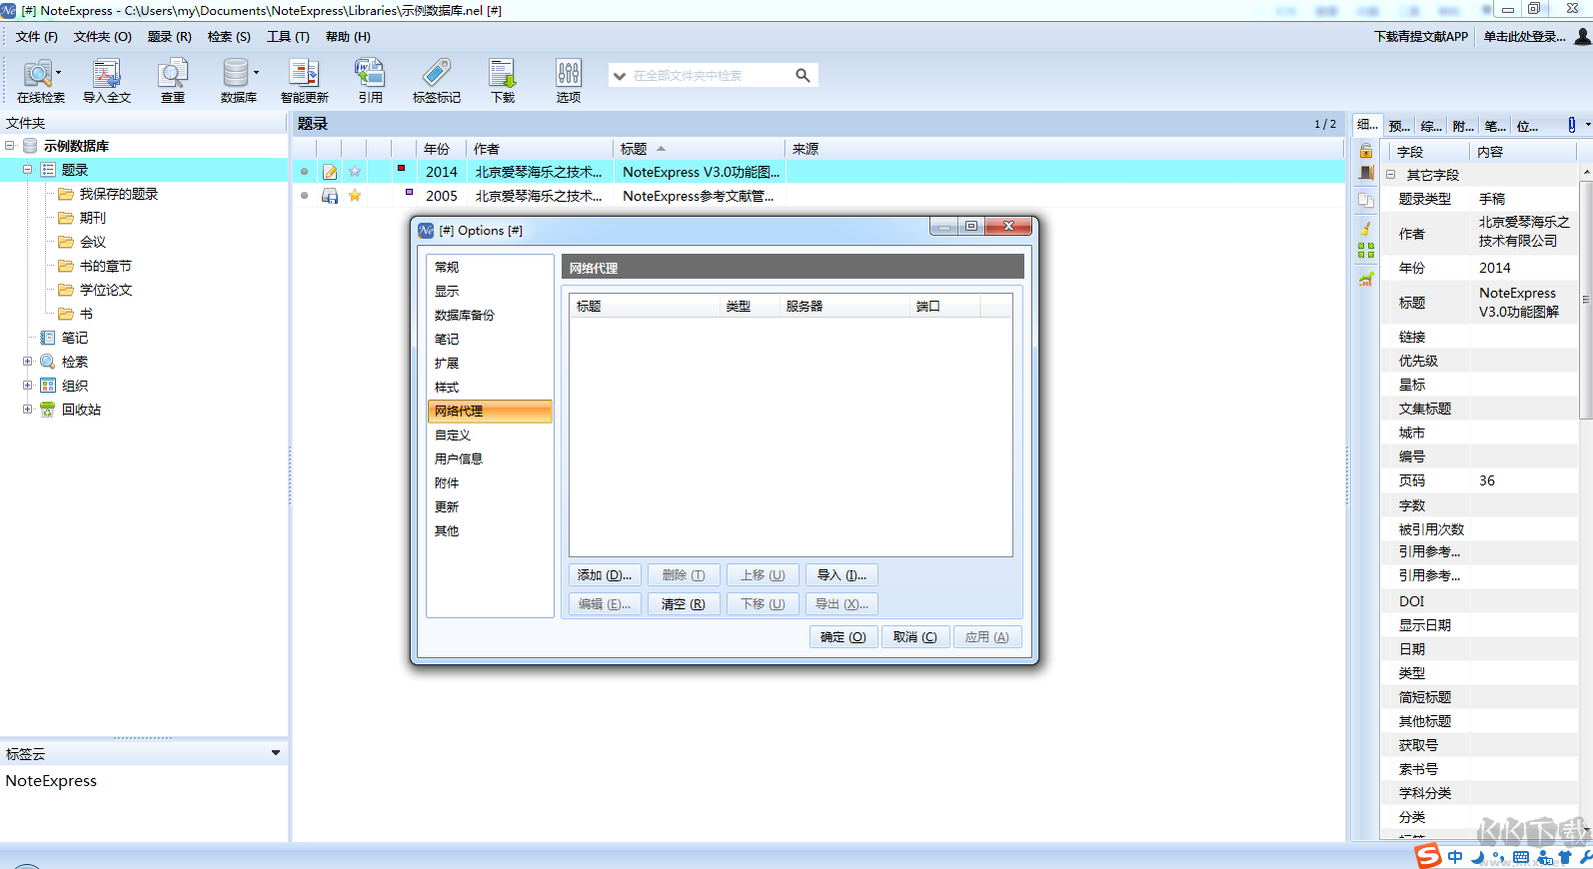1593x869 pixels.
Task: Collapse the 示例数据库 tree node
Action: click(x=10, y=146)
